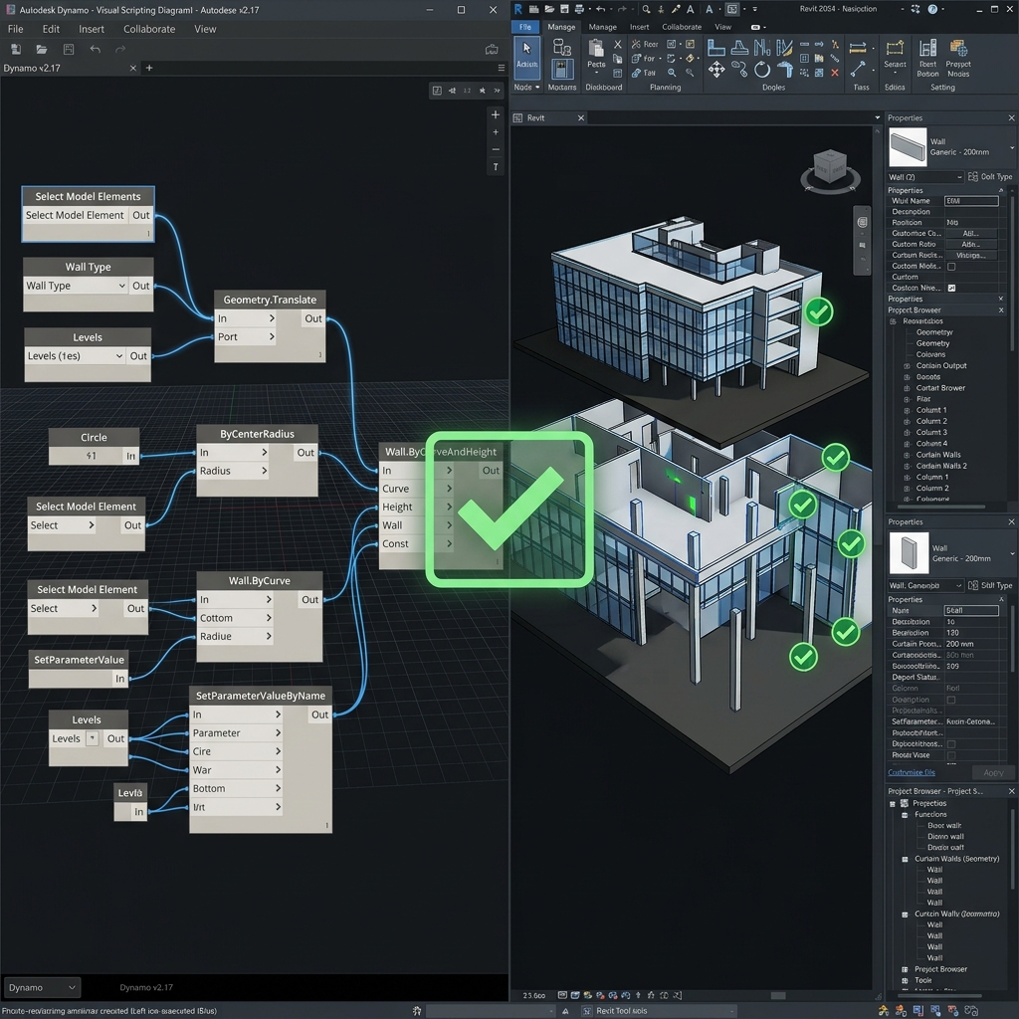Toggle the Ooanption checkbox in lower Properties
This screenshot has height=1019, width=1019.
[x=951, y=700]
